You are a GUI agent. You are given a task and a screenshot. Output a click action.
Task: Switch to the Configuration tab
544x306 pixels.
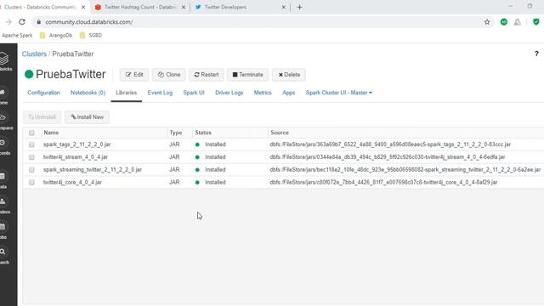(x=43, y=93)
